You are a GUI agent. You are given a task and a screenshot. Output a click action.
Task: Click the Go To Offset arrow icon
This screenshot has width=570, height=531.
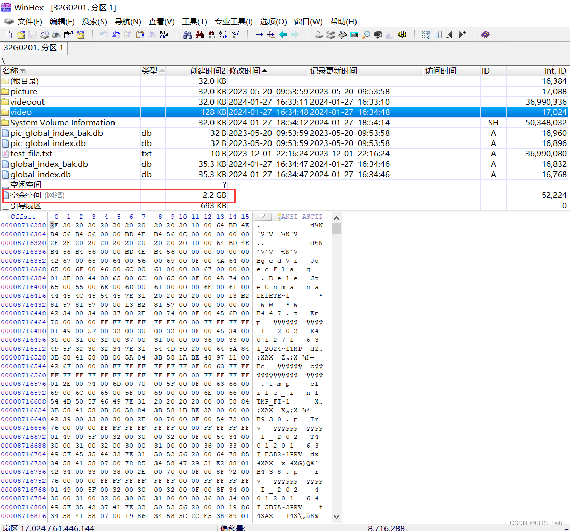coord(259,35)
